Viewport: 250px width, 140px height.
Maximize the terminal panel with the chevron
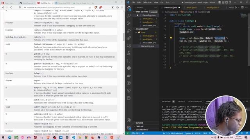(x=243, y=101)
